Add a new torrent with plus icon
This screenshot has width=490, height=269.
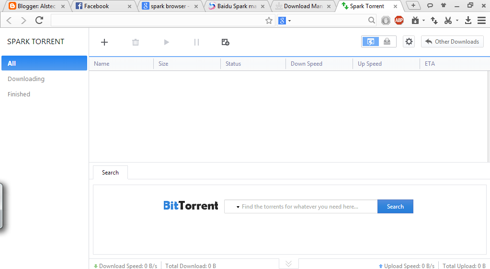point(104,42)
